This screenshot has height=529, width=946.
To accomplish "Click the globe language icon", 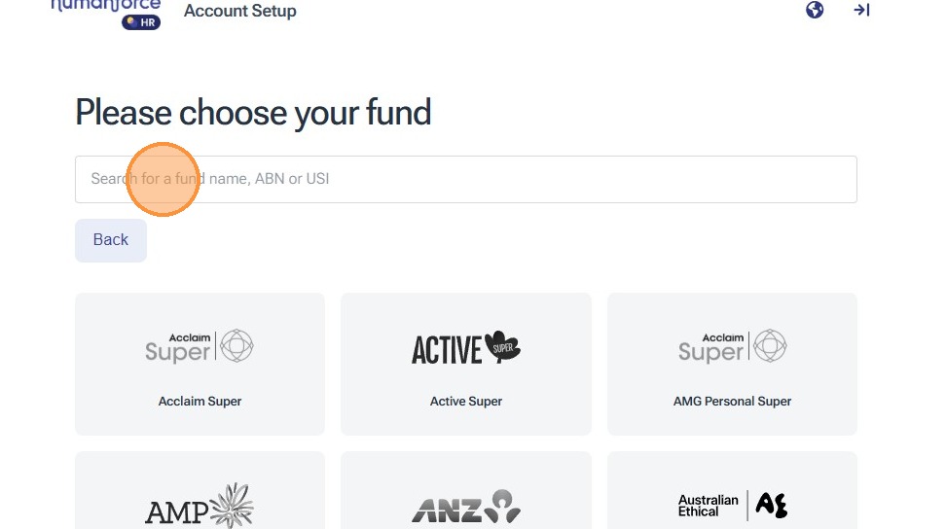I will point(815,11).
